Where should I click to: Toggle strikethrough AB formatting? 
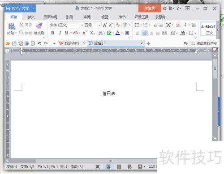(75, 33)
